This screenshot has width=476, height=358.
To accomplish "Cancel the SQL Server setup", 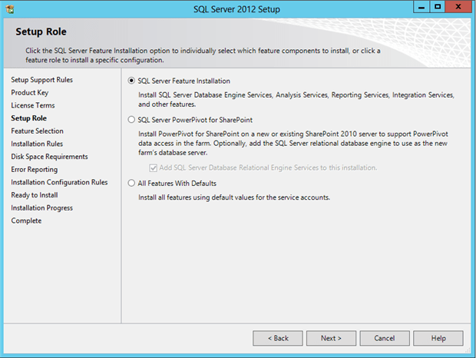I will [x=385, y=338].
